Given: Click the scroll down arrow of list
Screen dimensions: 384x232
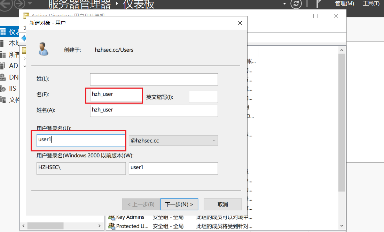Looking at the screenshot, I should coord(342,226).
